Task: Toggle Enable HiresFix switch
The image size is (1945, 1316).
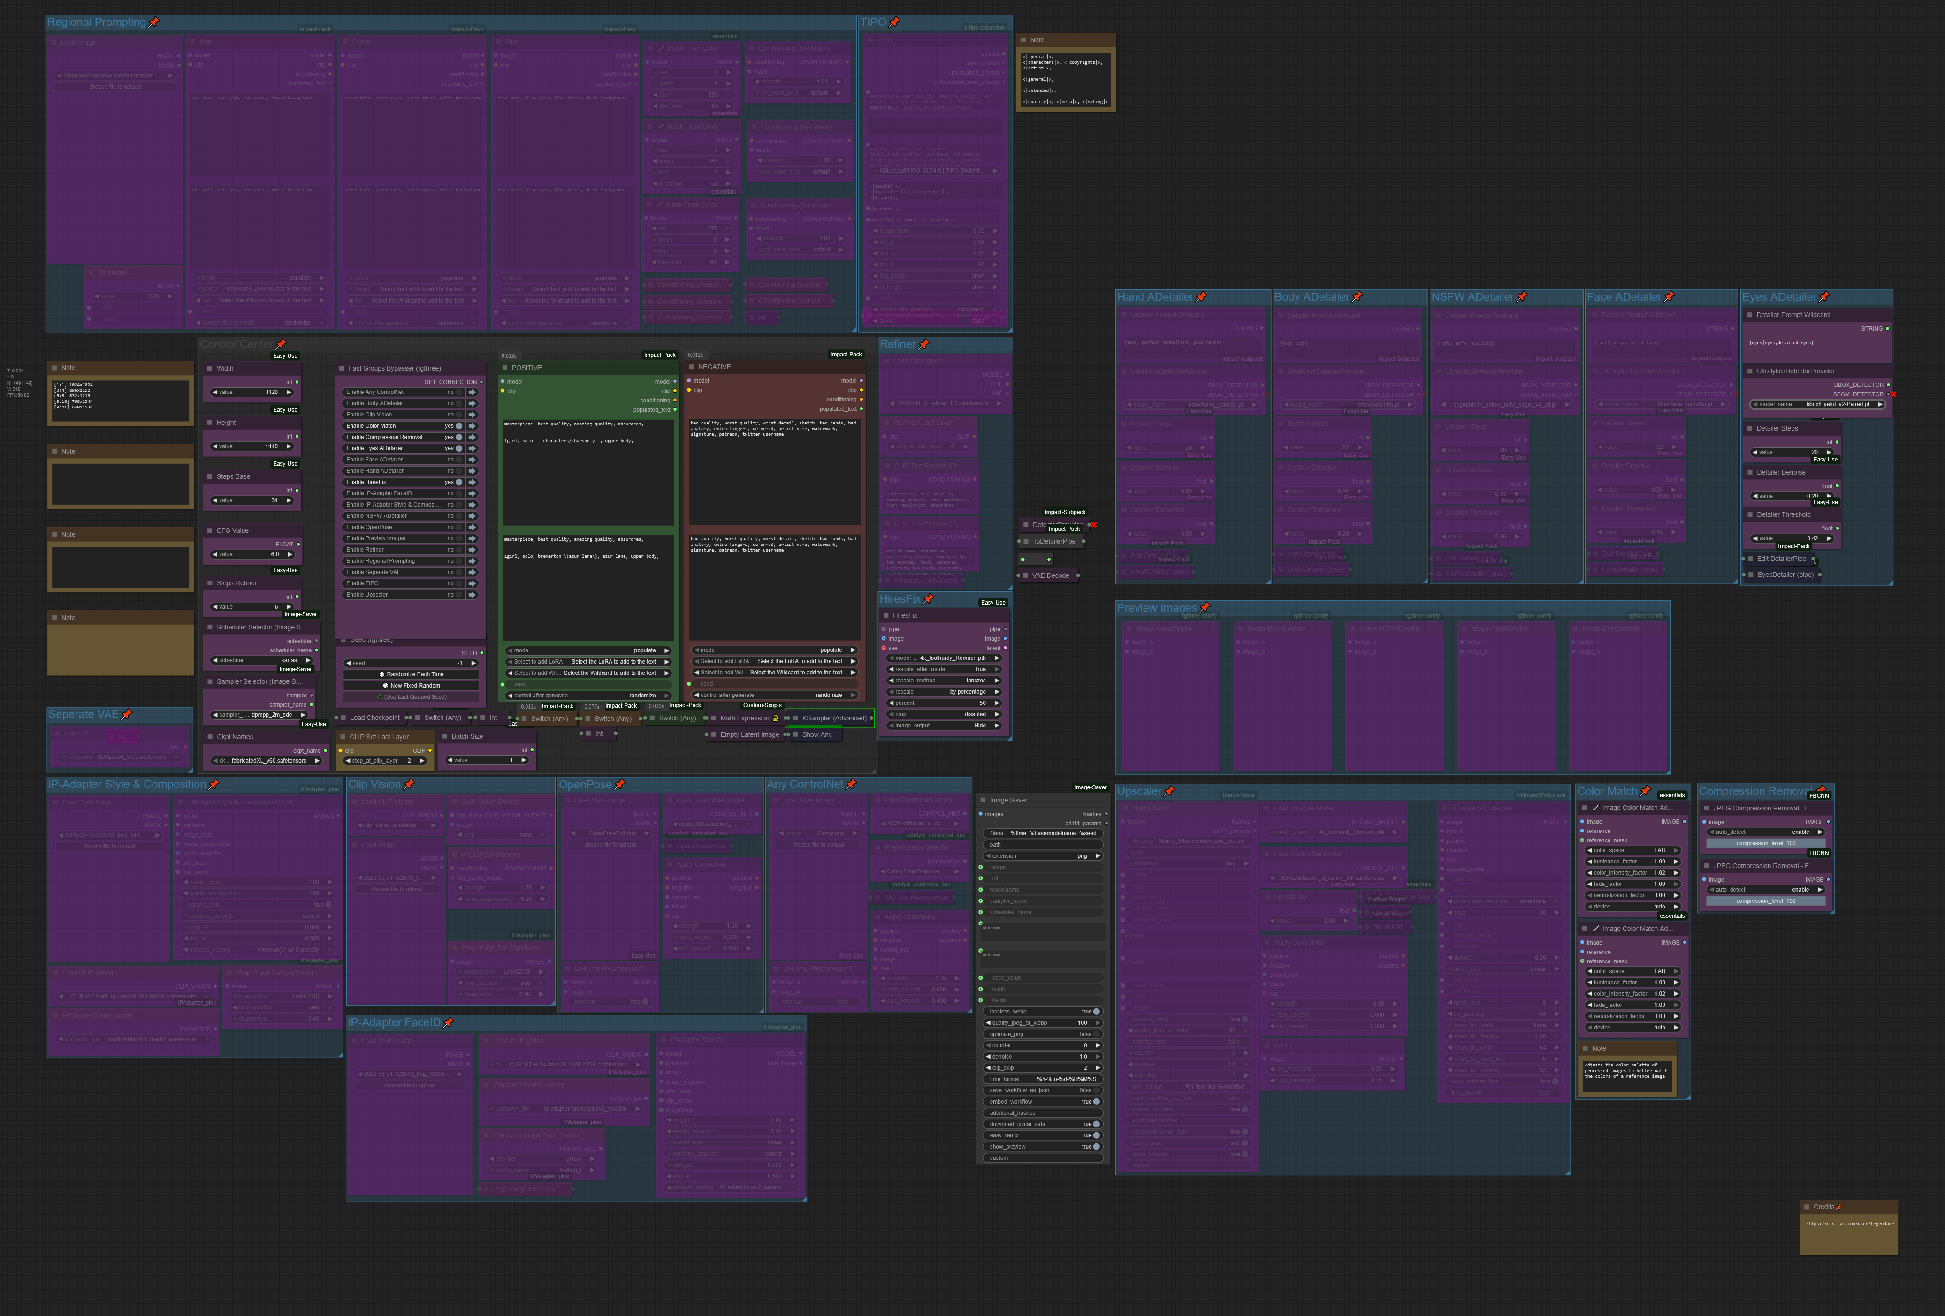Action: pos(458,482)
